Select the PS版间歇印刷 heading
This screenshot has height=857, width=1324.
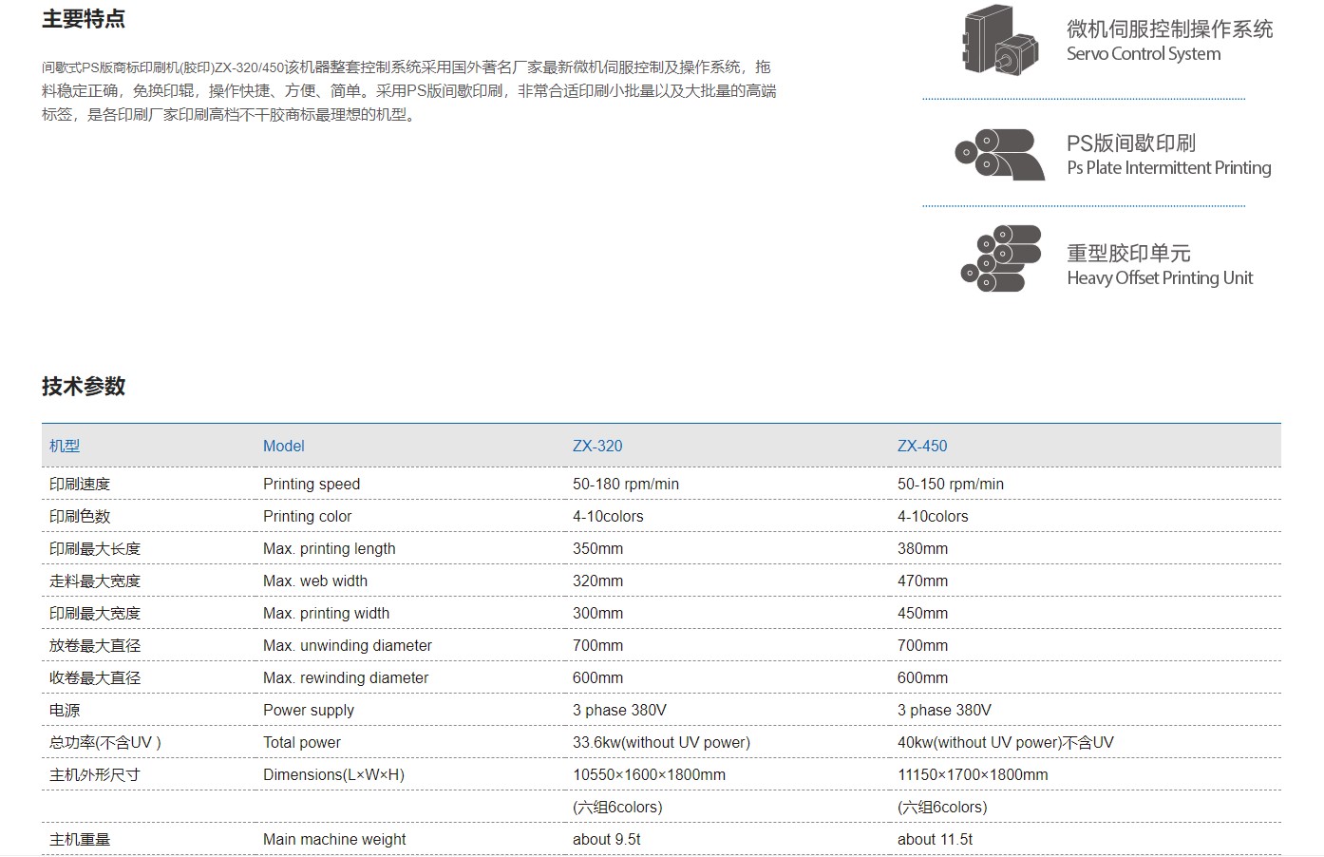1130,143
